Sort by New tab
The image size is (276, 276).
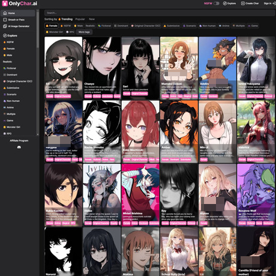click(x=92, y=19)
